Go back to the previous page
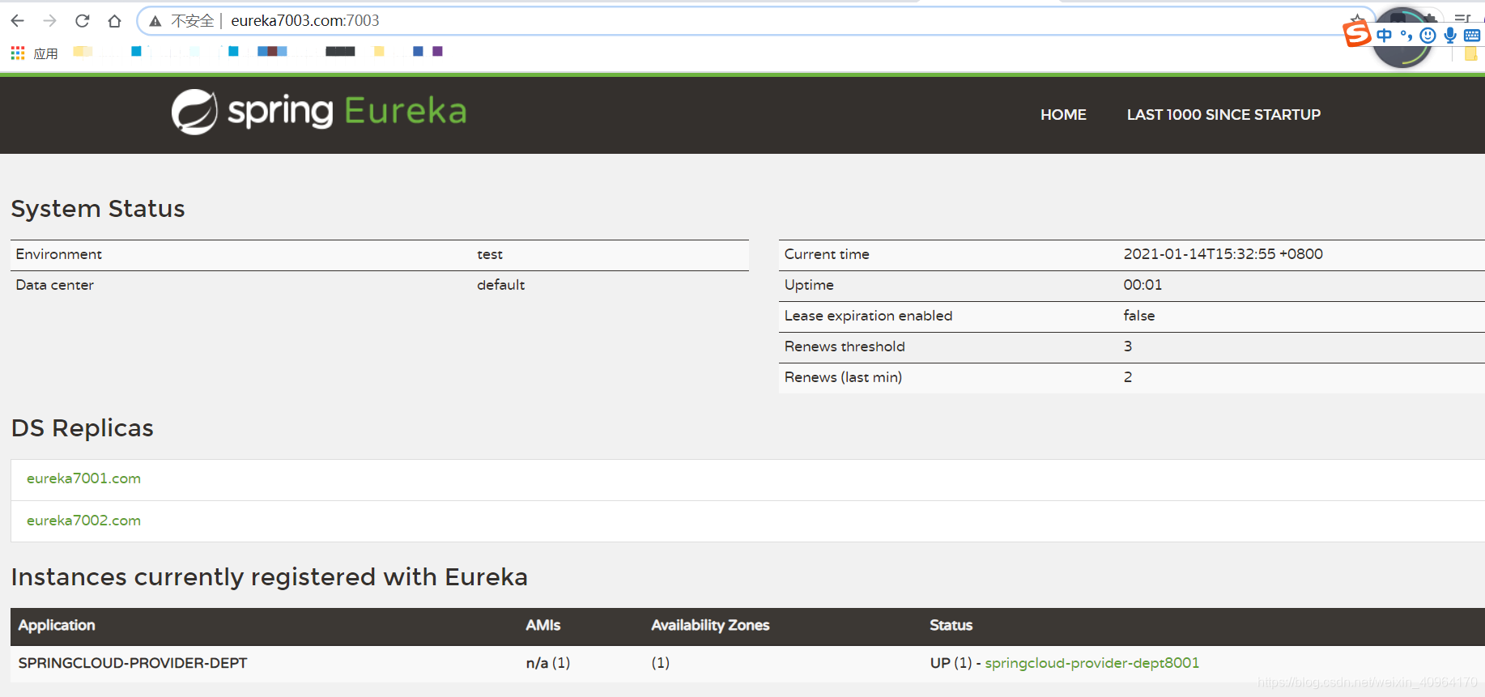The width and height of the screenshot is (1485, 697). (18, 21)
